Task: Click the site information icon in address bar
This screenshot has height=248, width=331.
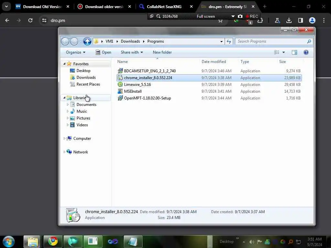Action: 44,20
